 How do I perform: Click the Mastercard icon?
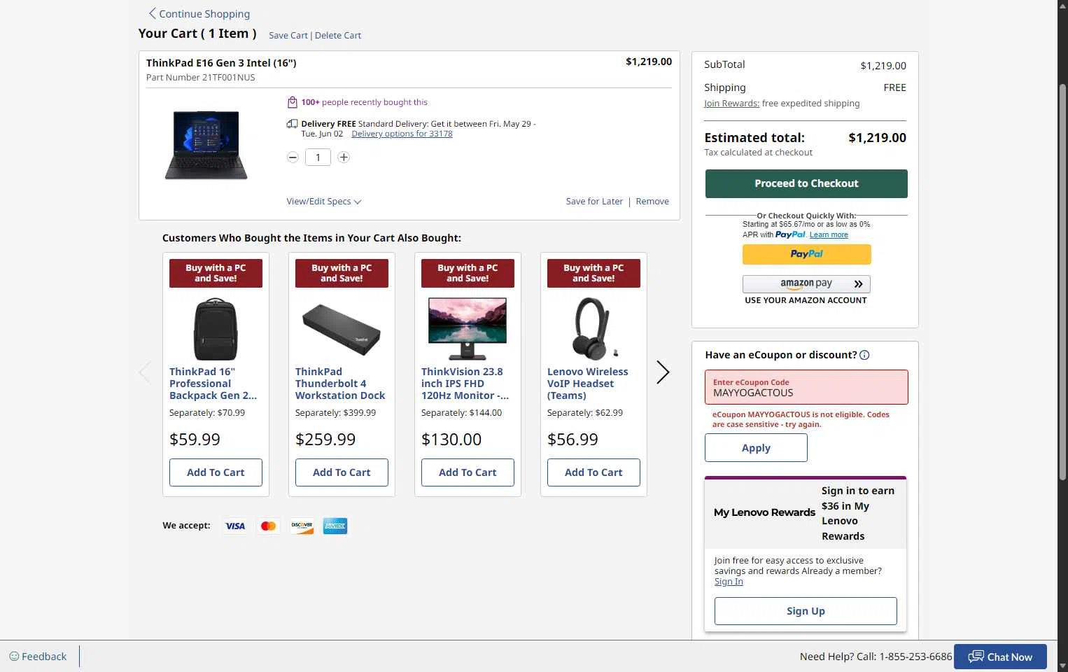point(268,526)
